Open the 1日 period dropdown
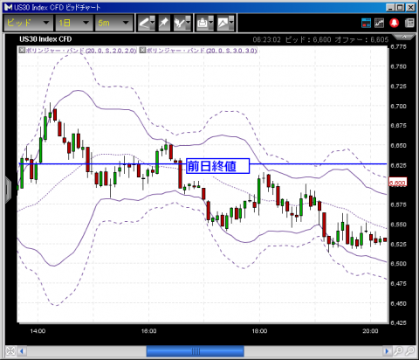Screen dimensions: 419x360 pyautogui.click(x=74, y=23)
